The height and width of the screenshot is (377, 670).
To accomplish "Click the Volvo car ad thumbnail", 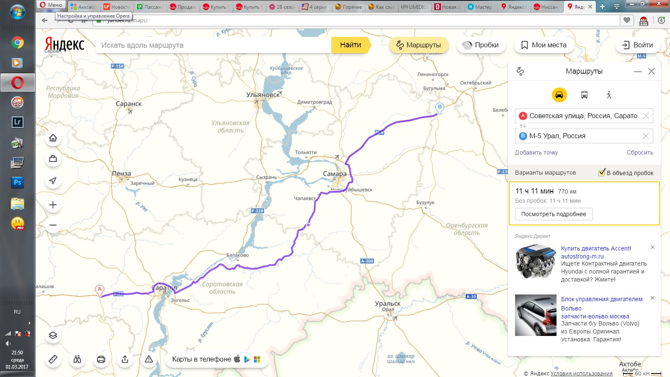I will 536,315.
